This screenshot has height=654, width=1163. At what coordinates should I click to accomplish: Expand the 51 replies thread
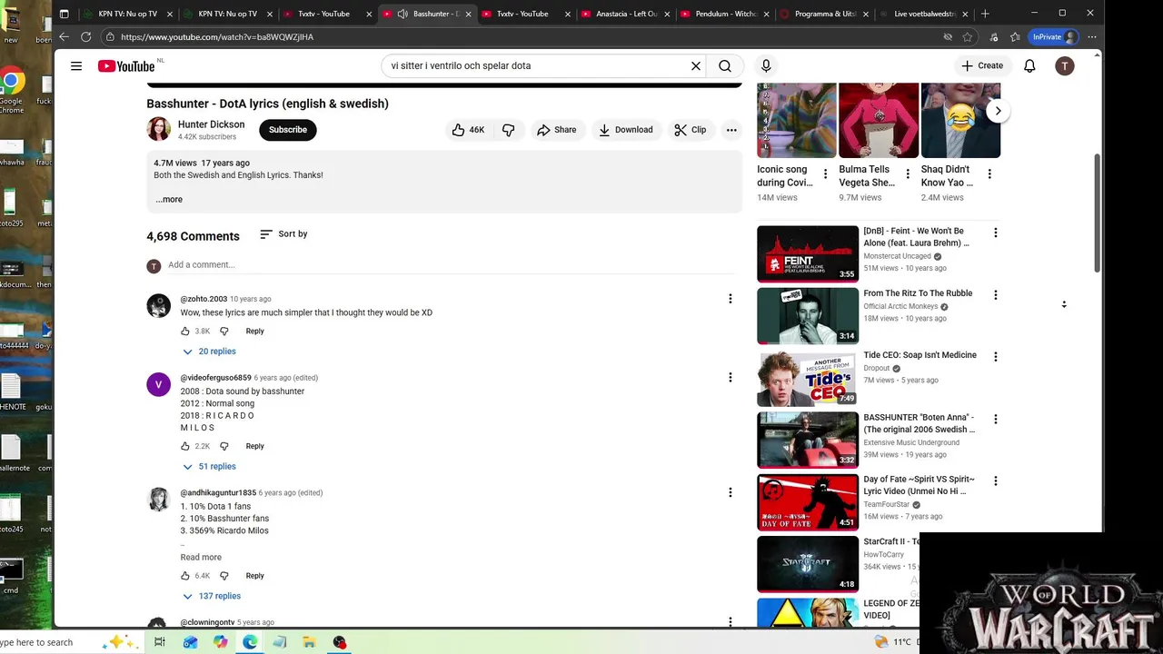click(209, 467)
